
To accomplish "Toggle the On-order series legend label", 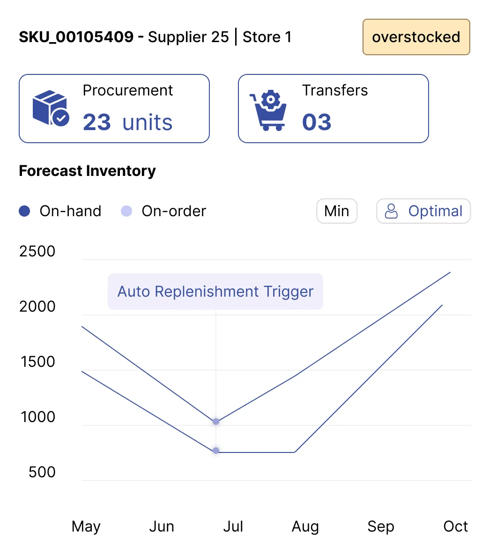I will 174,211.
